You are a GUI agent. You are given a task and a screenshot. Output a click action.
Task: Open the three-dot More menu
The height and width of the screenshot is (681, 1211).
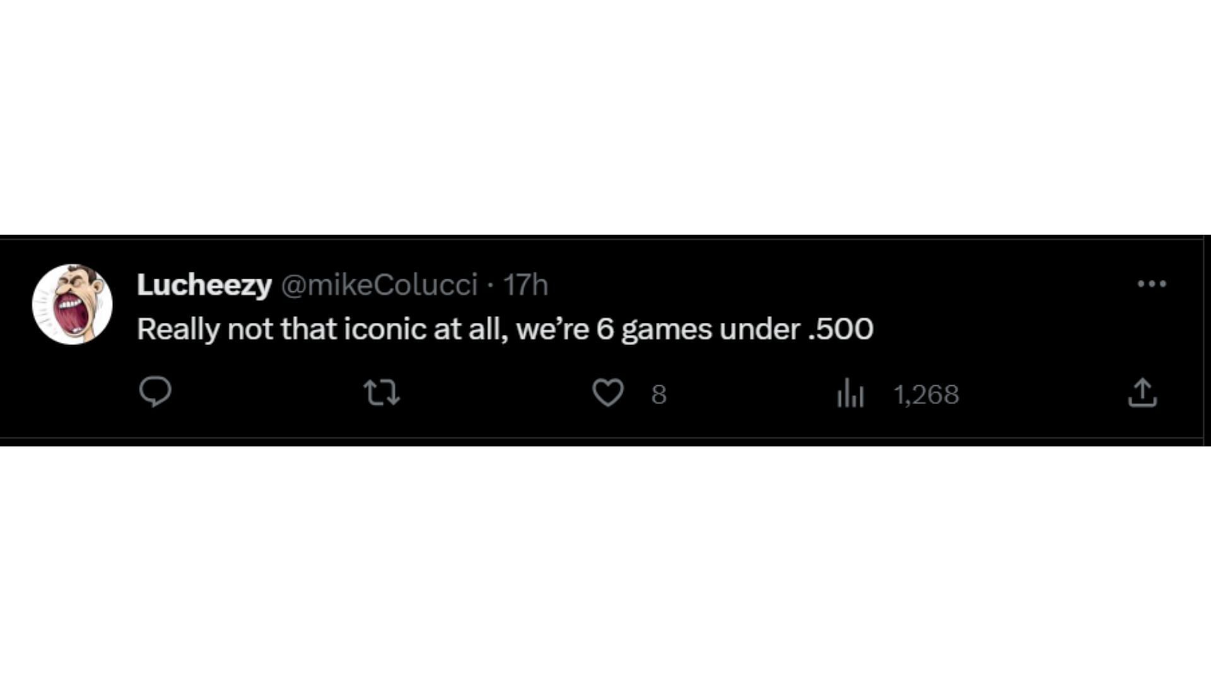coord(1152,284)
